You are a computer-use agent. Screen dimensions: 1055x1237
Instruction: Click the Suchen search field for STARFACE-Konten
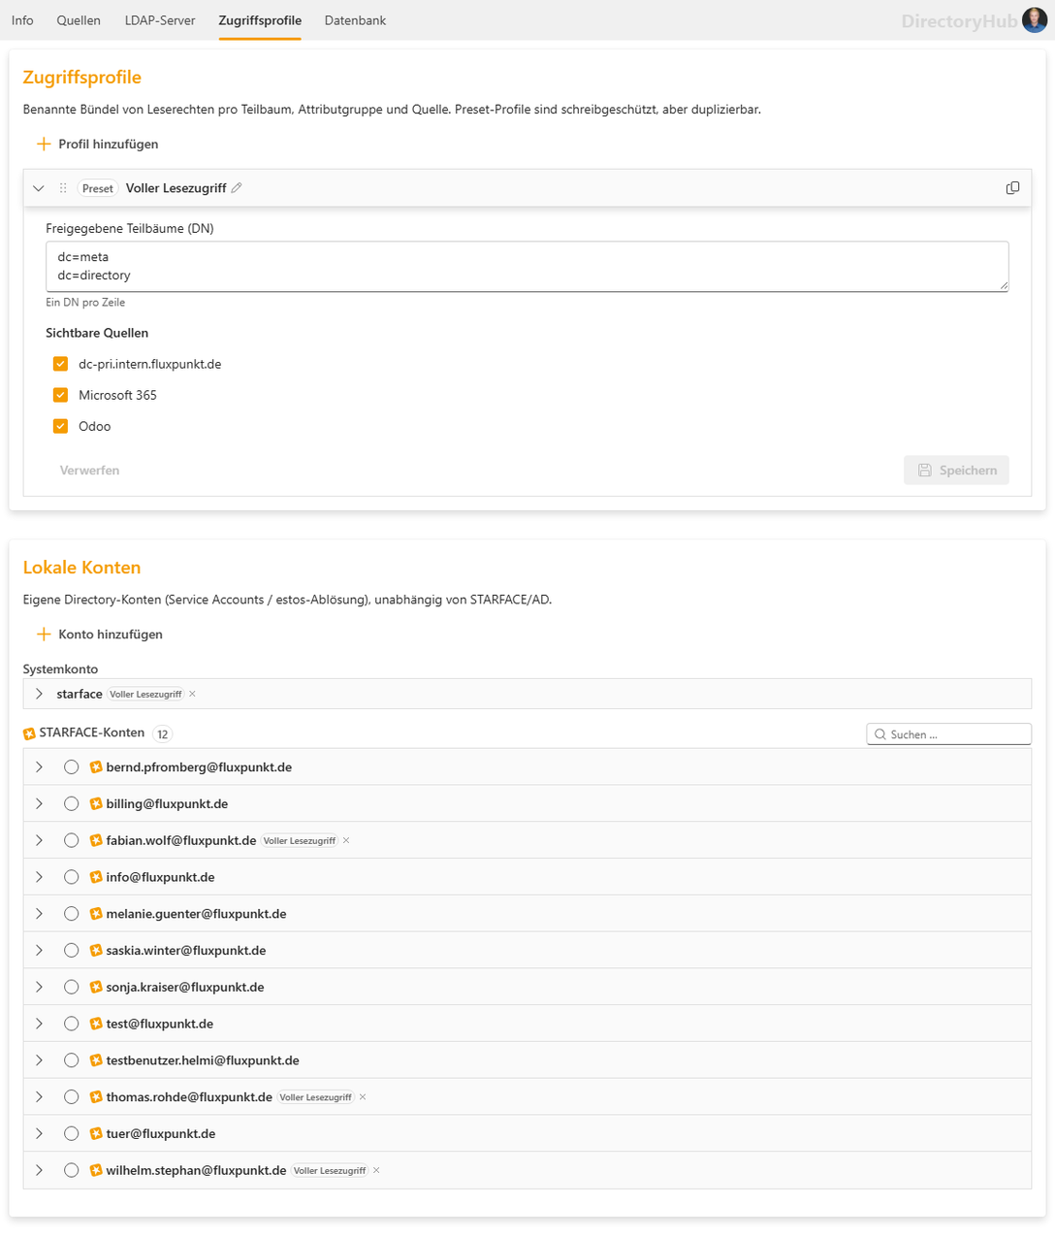[948, 734]
